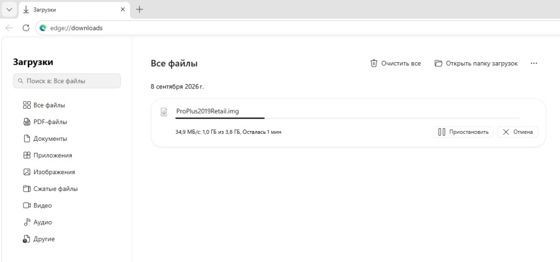560x262 pixels.
Task: Click the magnifier icon in search box
Action: (20, 81)
